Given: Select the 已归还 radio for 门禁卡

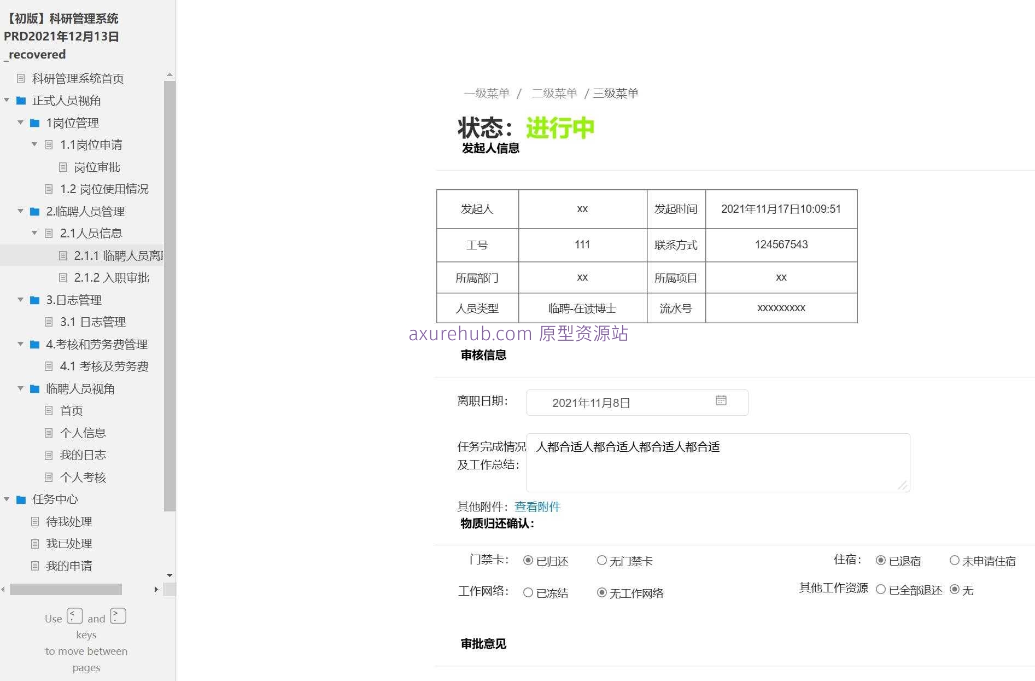Looking at the screenshot, I should coord(527,560).
